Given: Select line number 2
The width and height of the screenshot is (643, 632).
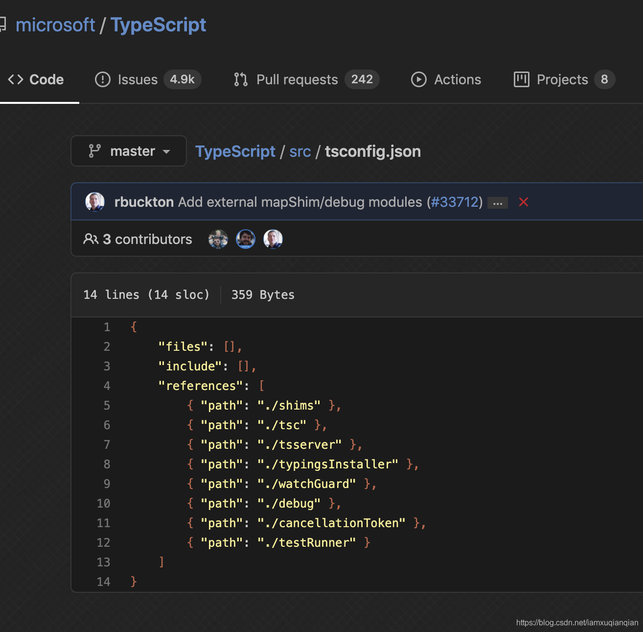Looking at the screenshot, I should click(x=107, y=346).
